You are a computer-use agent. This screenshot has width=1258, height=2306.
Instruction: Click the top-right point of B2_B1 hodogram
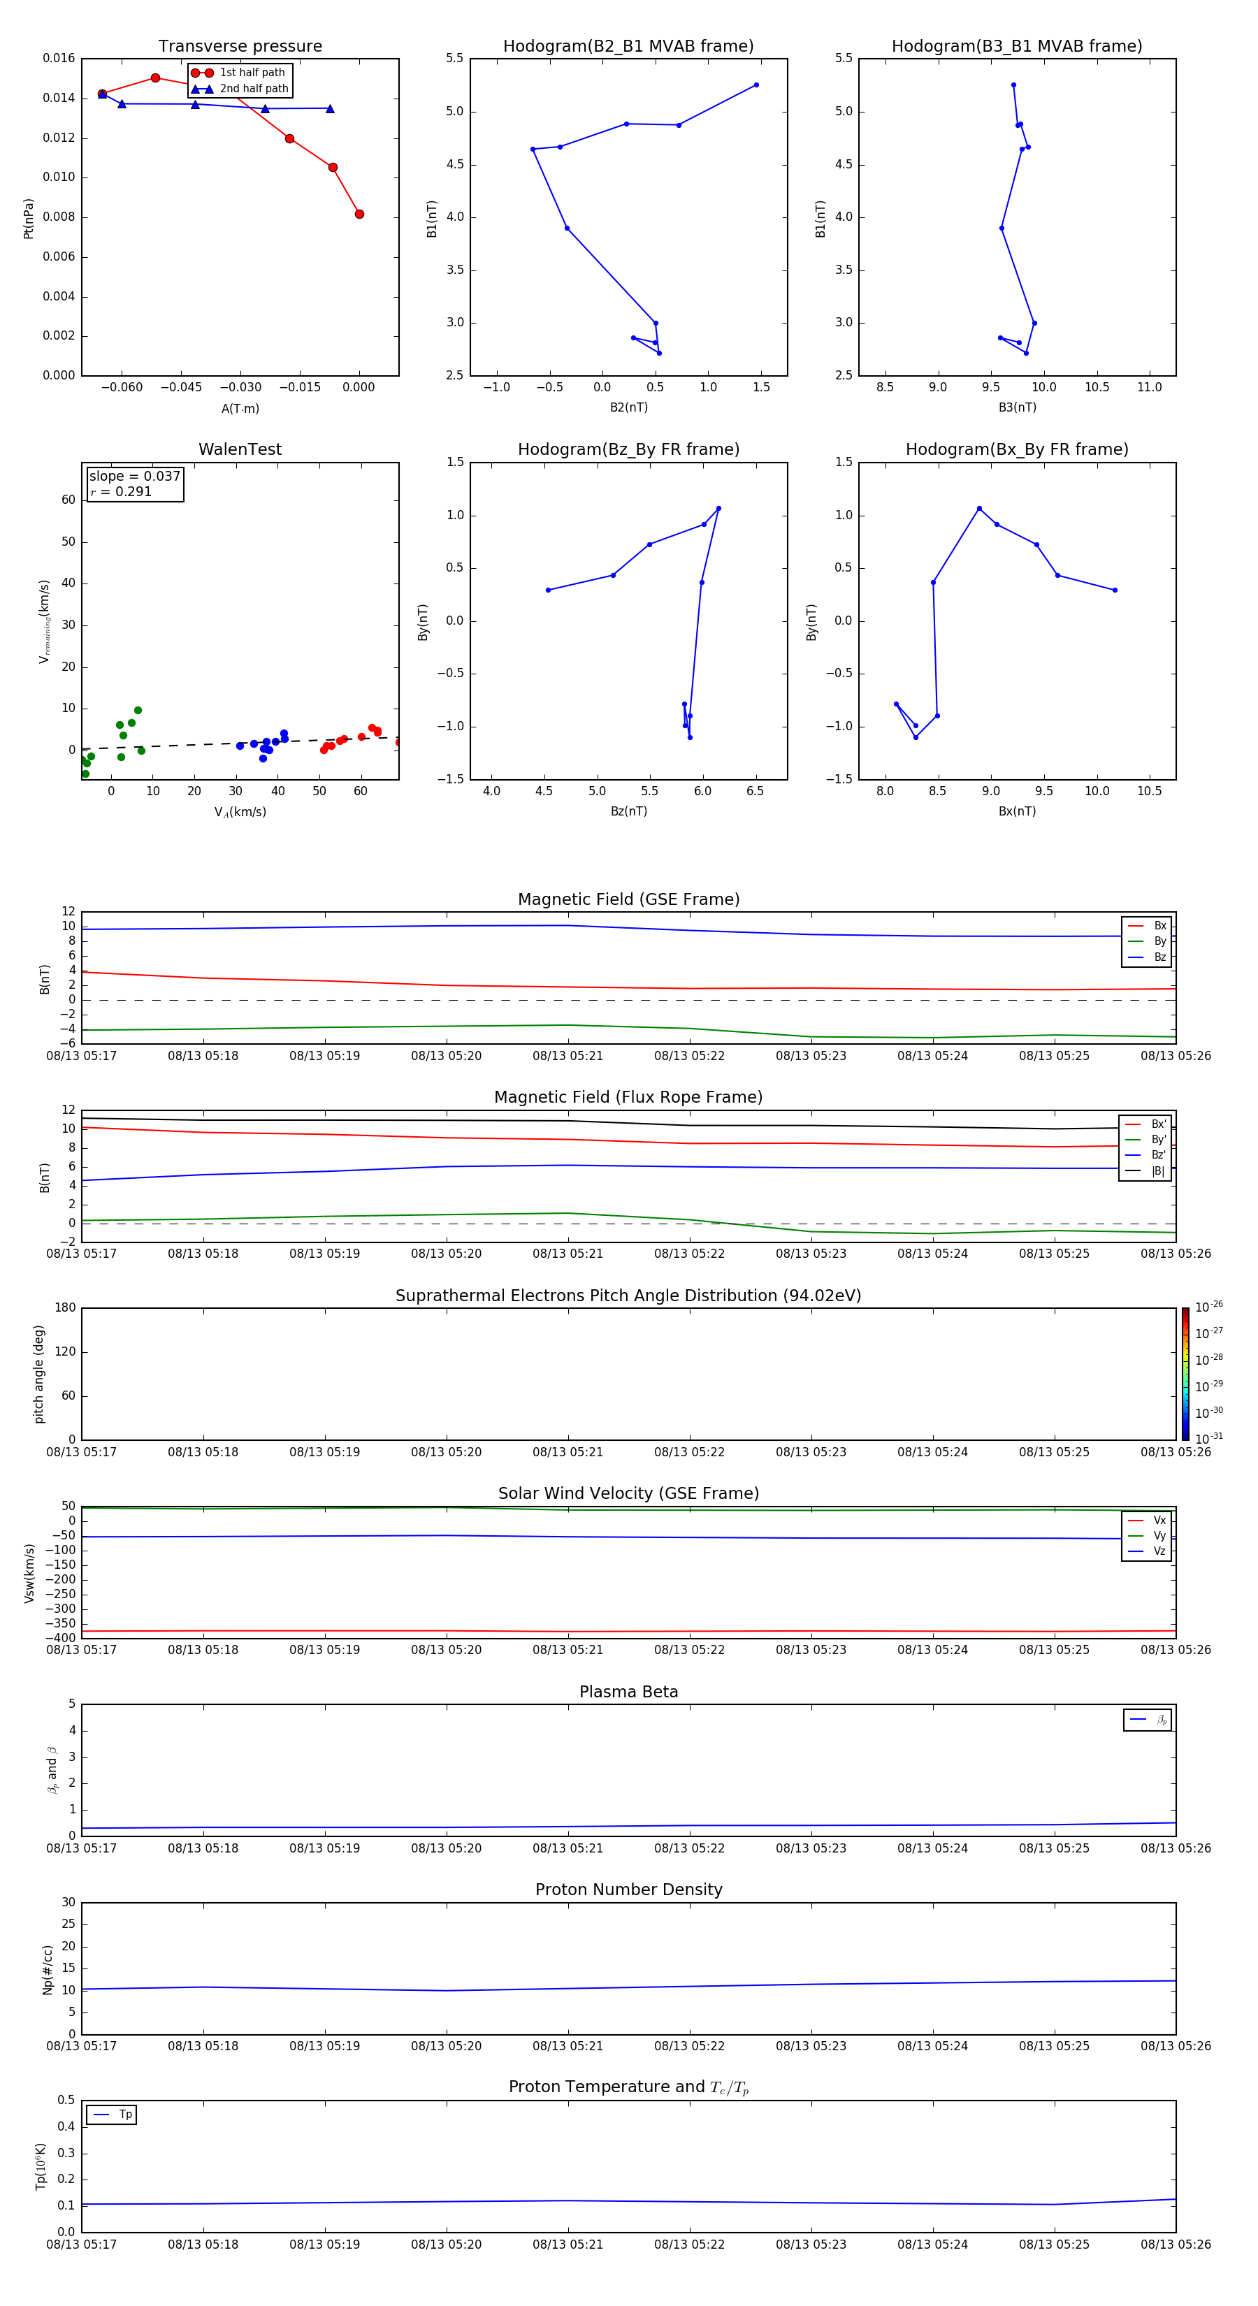pyautogui.click(x=757, y=85)
